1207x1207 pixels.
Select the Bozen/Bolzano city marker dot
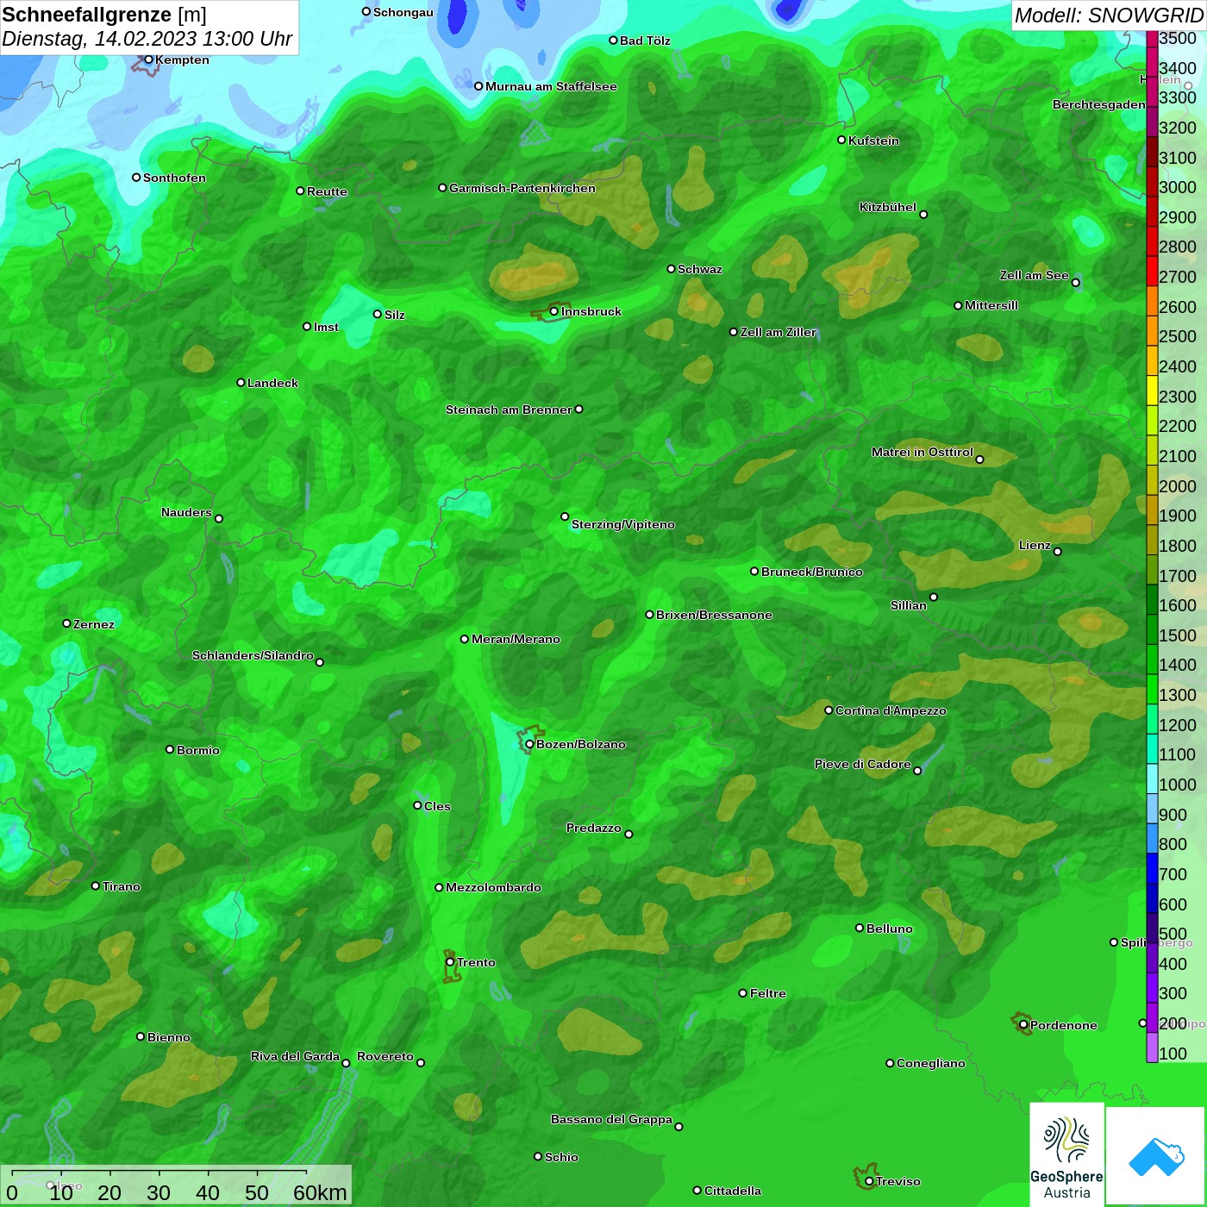[x=529, y=744]
